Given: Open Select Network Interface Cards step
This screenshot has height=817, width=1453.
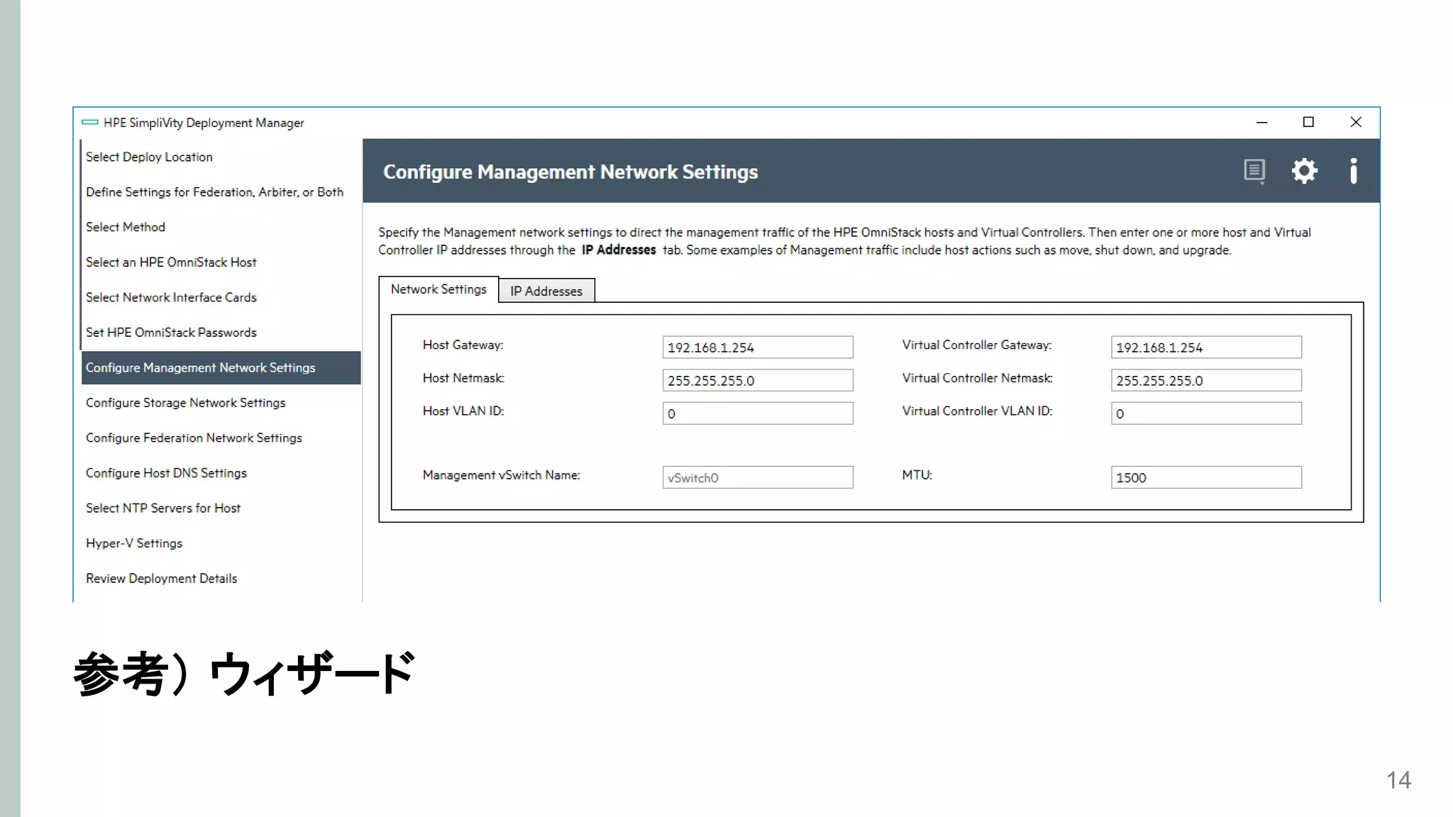Looking at the screenshot, I should point(171,297).
